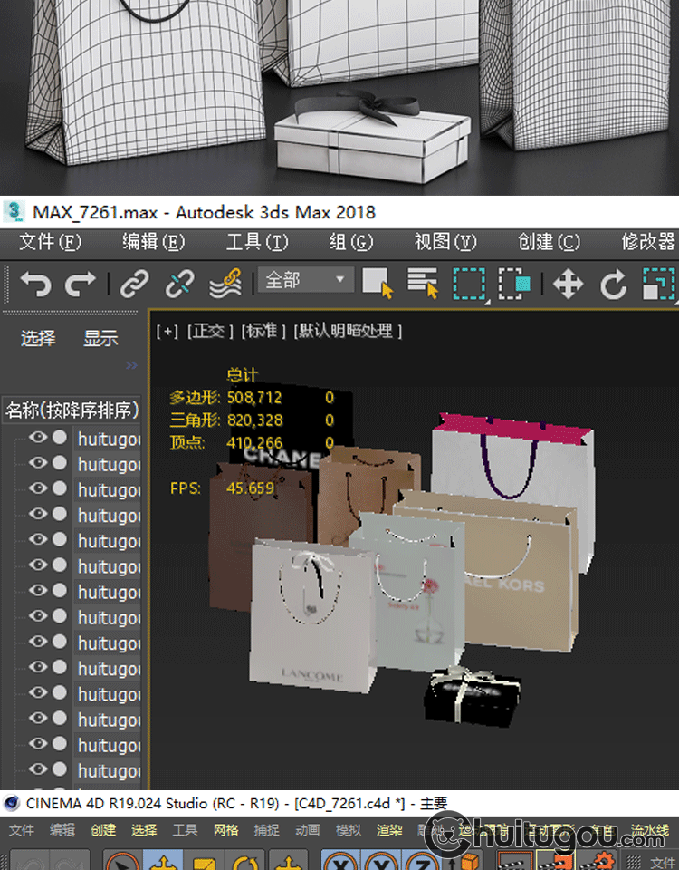Select the black gift box with ribbon
Viewport: 679px width, 870px height.
[472, 697]
